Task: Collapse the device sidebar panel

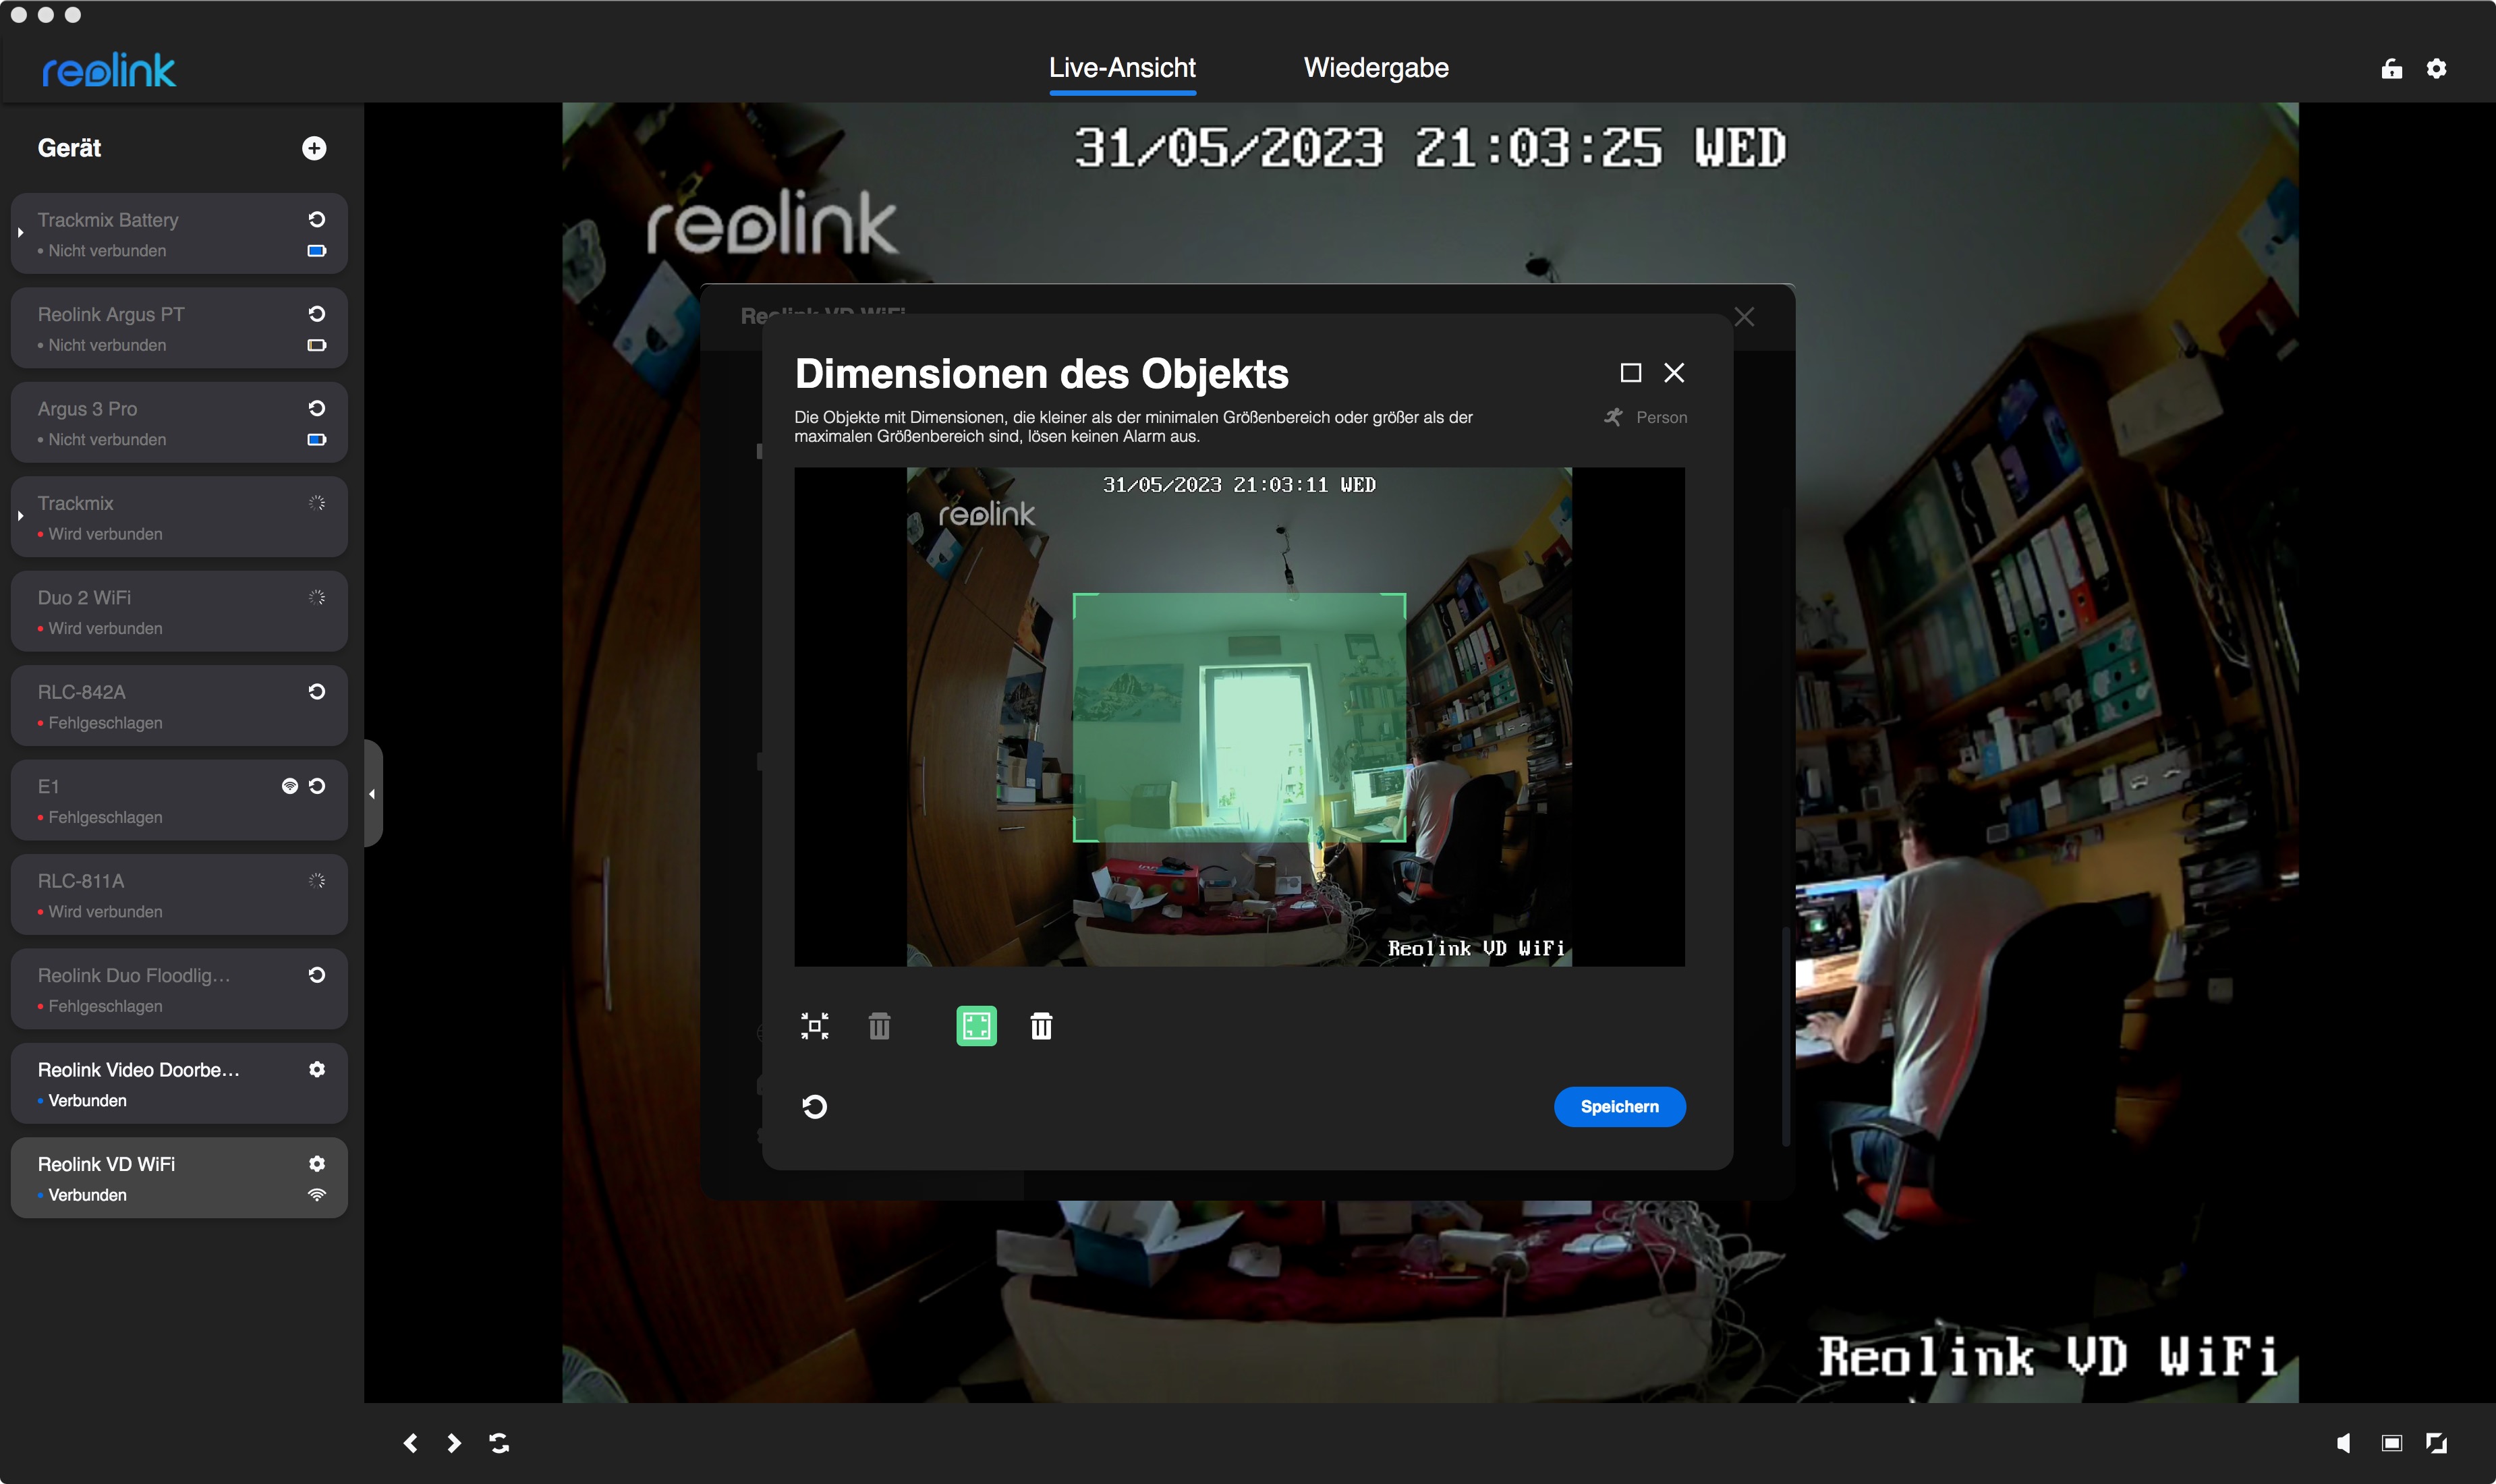Action: 372,794
